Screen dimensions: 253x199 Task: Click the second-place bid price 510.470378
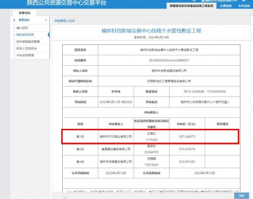point(187,149)
